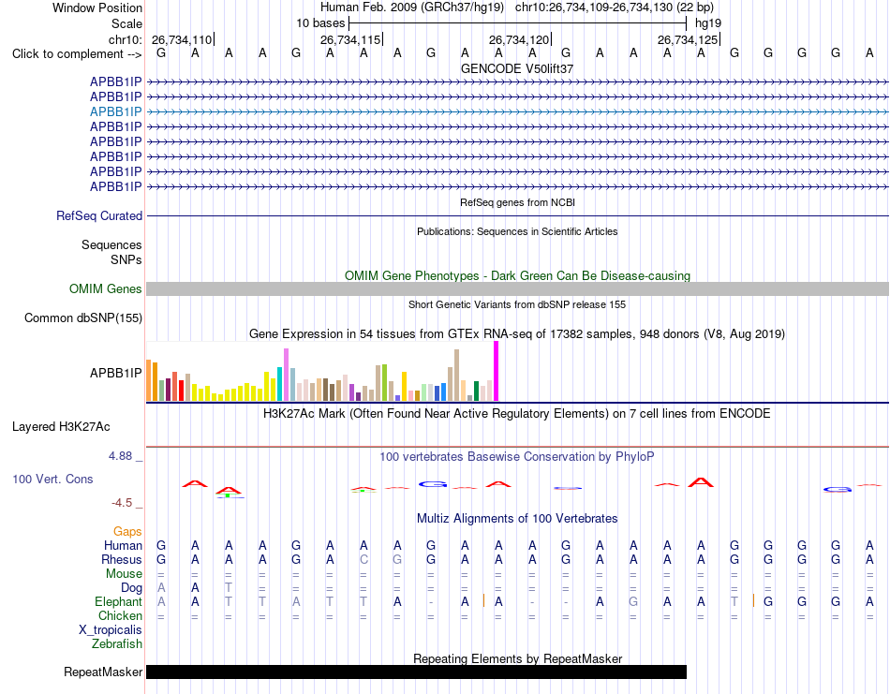The width and height of the screenshot is (890, 694).
Task: Click the black RepeatMasker repeat element bar
Action: coord(416,672)
